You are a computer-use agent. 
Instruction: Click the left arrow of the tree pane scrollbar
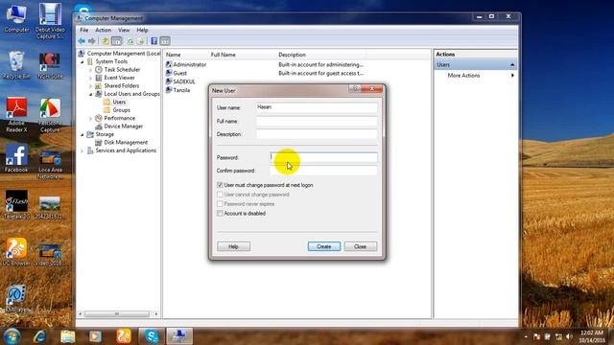81,314
